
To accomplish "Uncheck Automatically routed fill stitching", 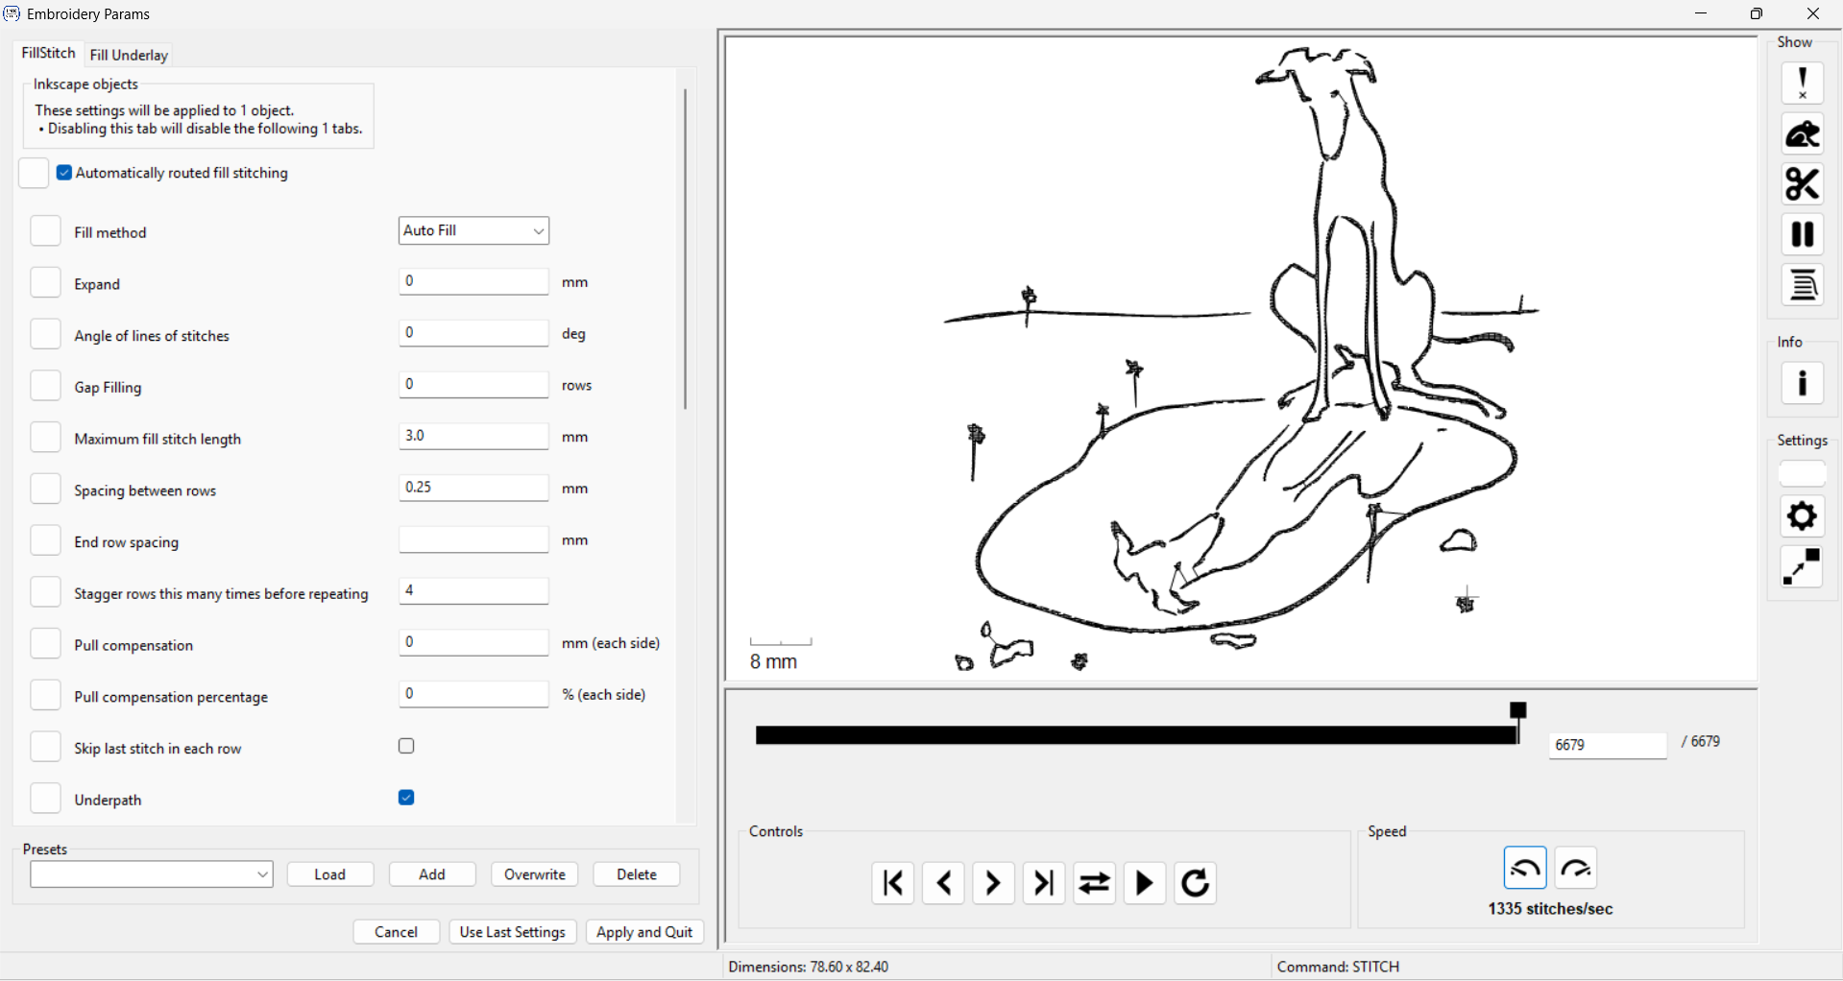I will point(64,173).
